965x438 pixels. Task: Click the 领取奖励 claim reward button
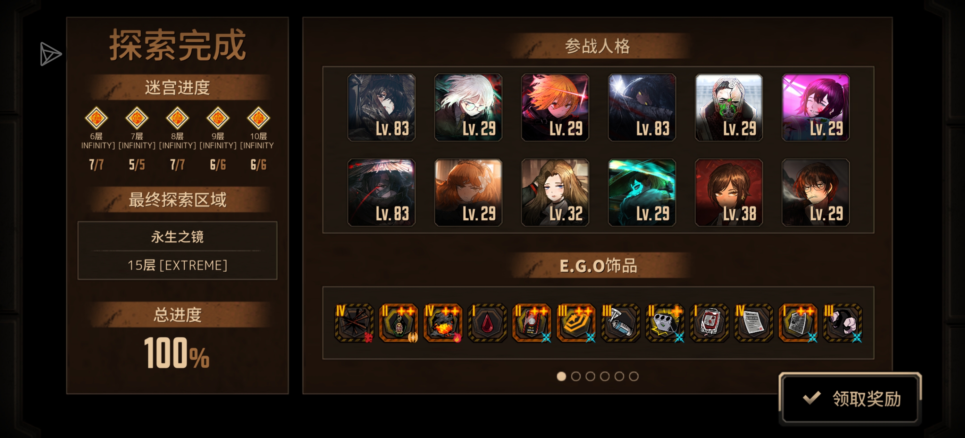point(850,399)
